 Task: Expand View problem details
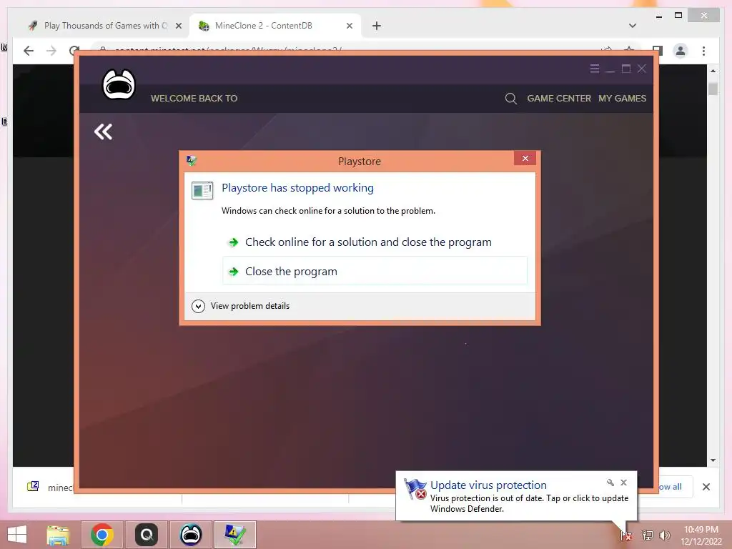point(241,306)
